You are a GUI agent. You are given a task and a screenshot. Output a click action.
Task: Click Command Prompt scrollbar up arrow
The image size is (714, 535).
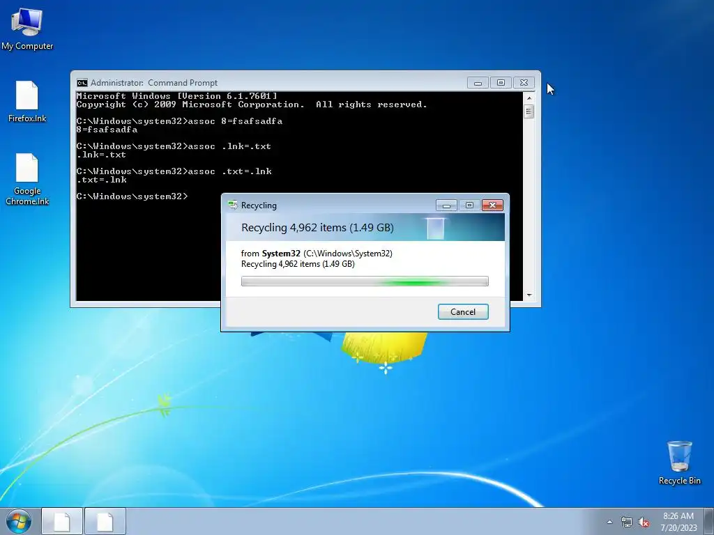click(529, 98)
